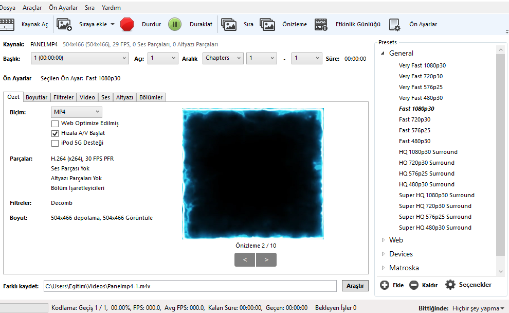Screen dimensions: 509x313
Task: Enable the Web Optimize Edilmiş checkbox
Action: point(55,124)
